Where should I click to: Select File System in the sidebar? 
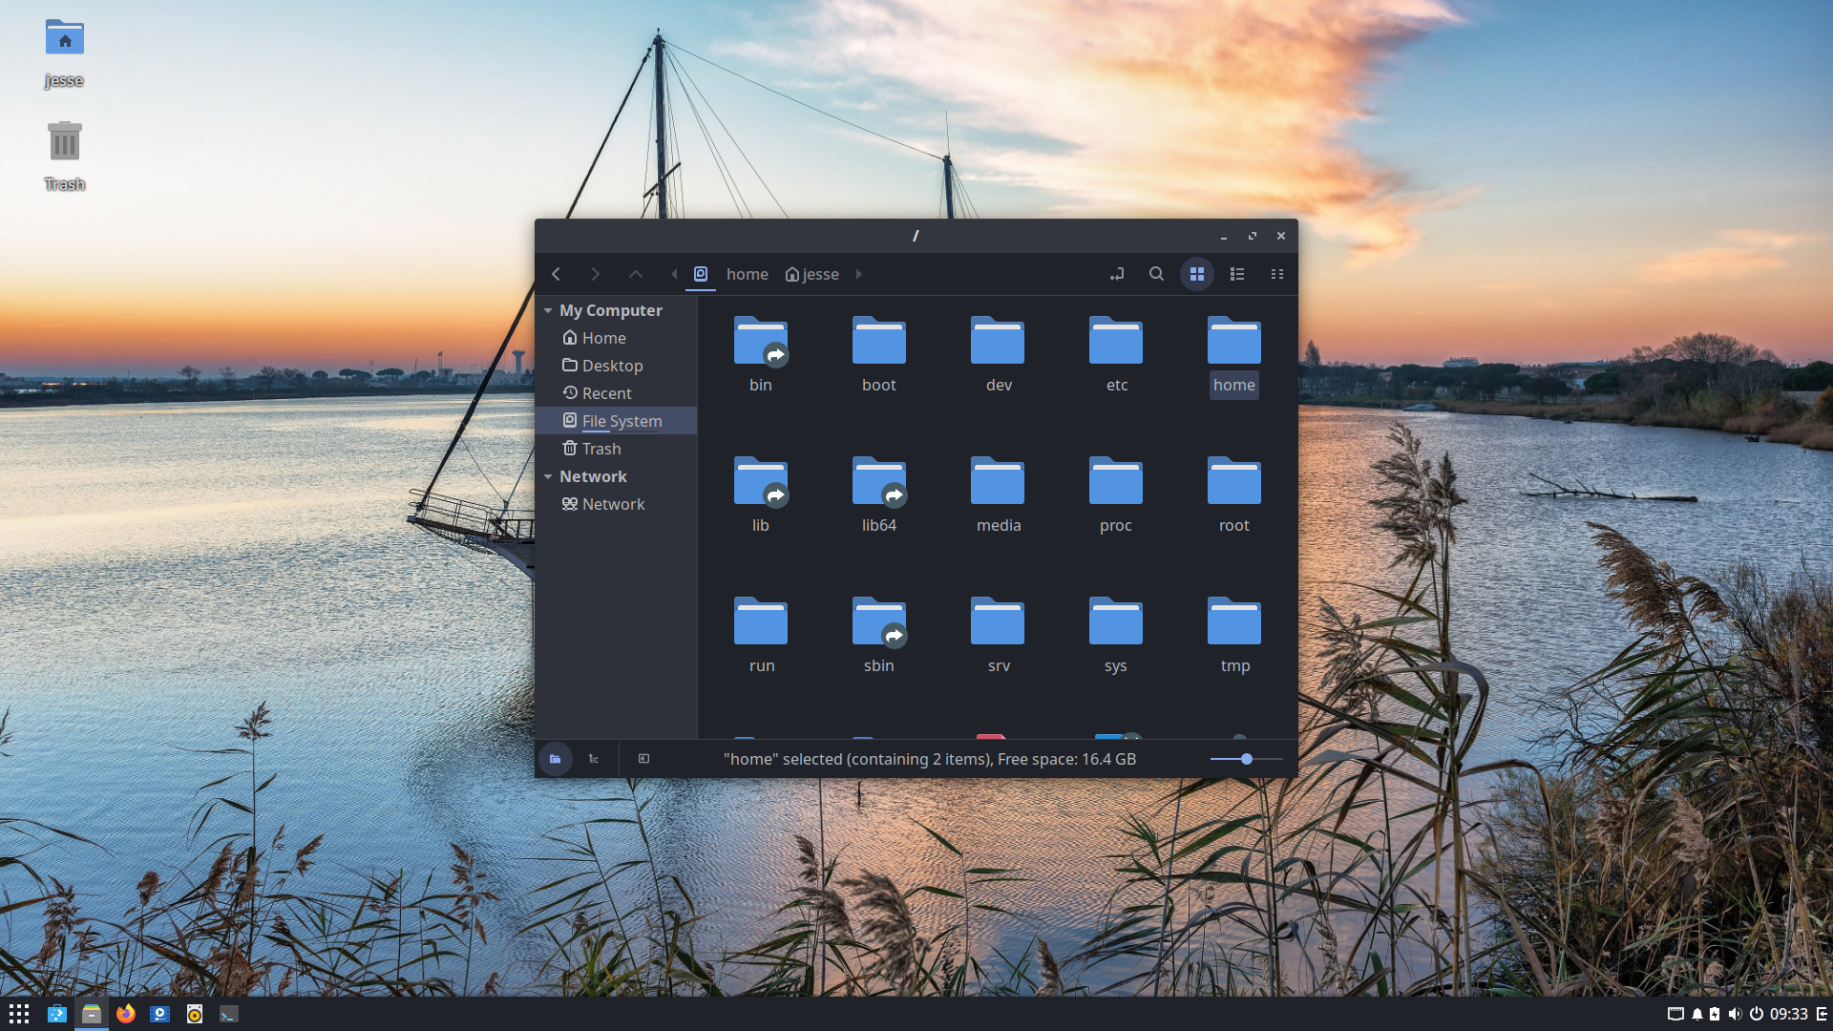(x=616, y=421)
